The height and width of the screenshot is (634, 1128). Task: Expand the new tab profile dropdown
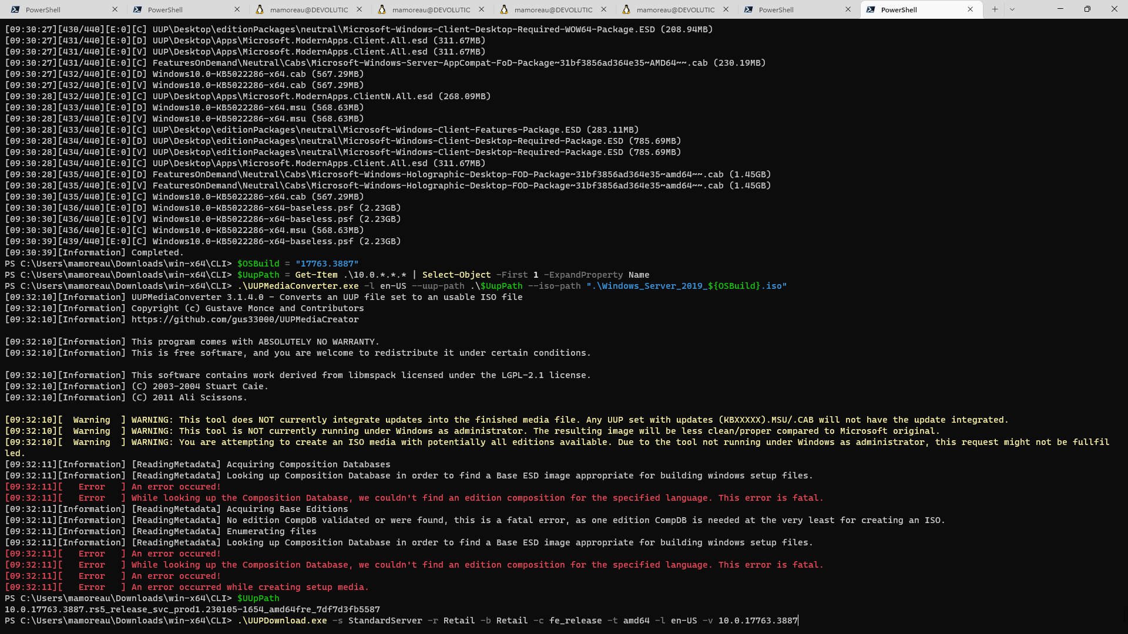tap(1012, 9)
